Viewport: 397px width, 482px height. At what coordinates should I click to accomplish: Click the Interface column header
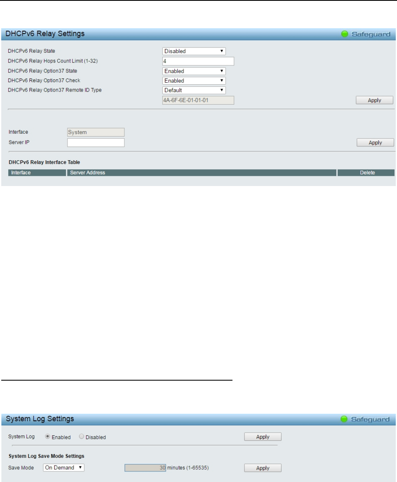tap(37, 173)
